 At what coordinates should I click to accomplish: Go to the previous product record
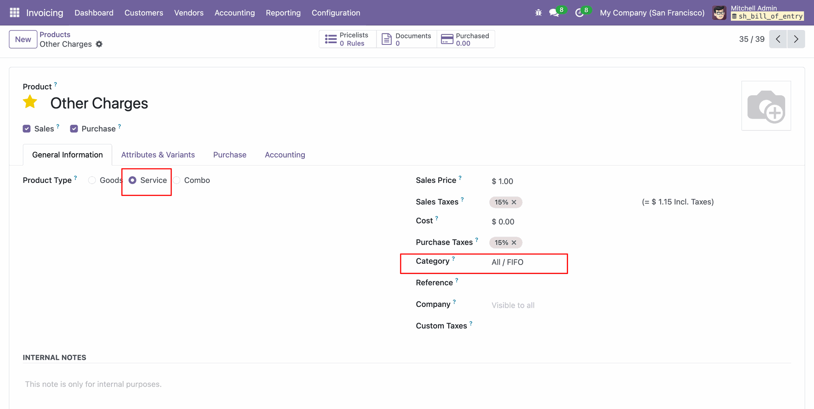[x=778, y=39]
